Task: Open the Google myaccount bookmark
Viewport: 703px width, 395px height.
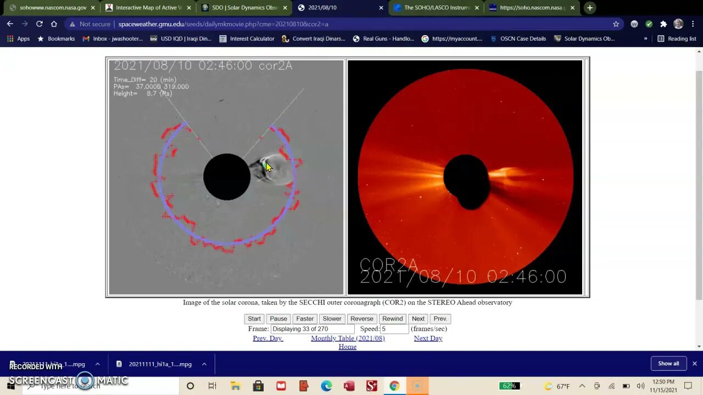Action: coord(451,39)
